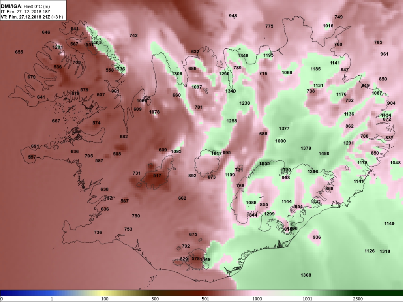Click the map value '1336'

point(120,69)
